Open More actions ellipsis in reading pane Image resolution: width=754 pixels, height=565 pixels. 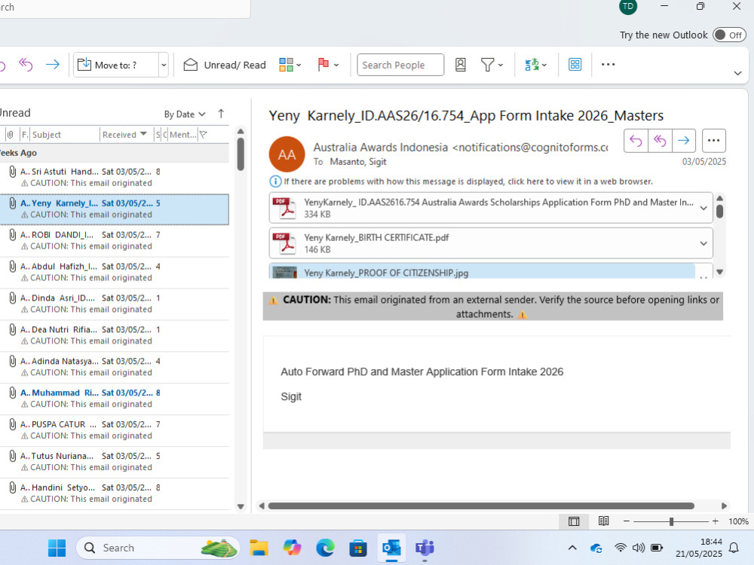click(x=713, y=141)
